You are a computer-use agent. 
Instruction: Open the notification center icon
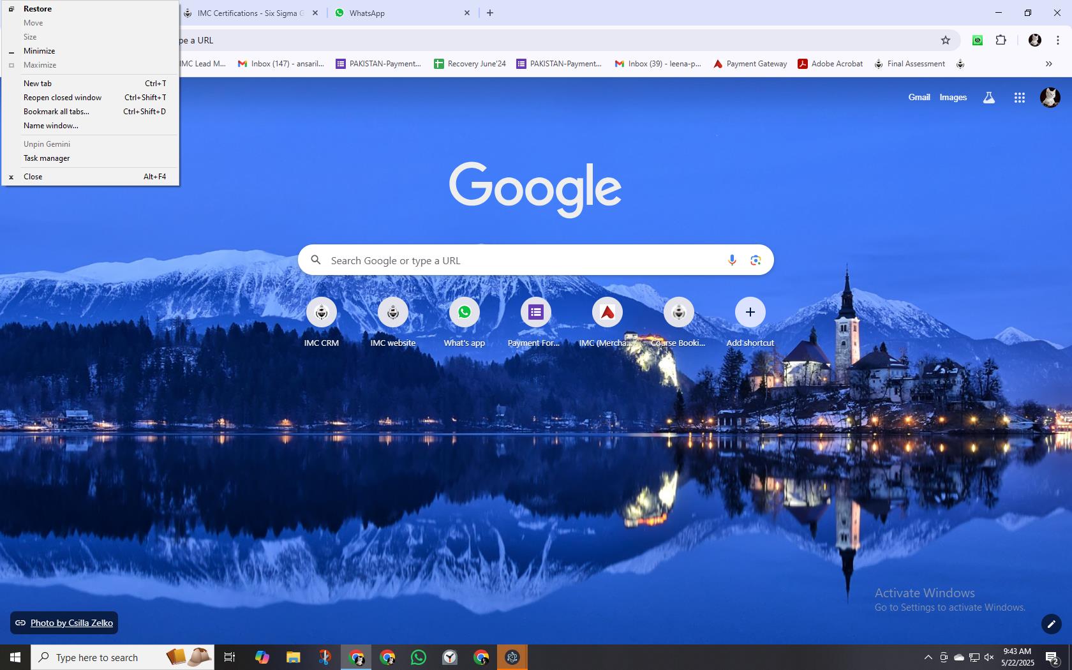pyautogui.click(x=1053, y=657)
